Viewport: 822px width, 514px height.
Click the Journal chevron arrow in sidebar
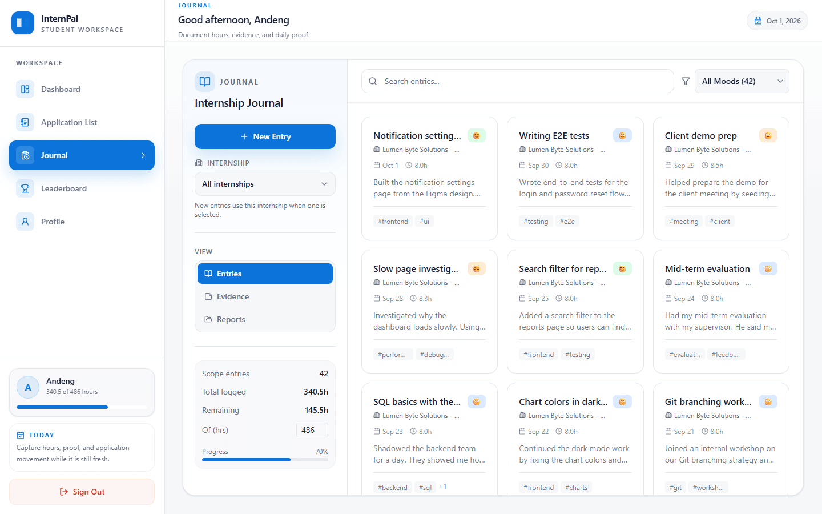pyautogui.click(x=143, y=155)
